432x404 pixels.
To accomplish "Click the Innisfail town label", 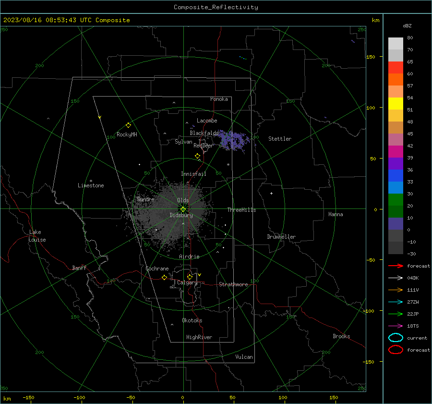I will tap(193, 174).
